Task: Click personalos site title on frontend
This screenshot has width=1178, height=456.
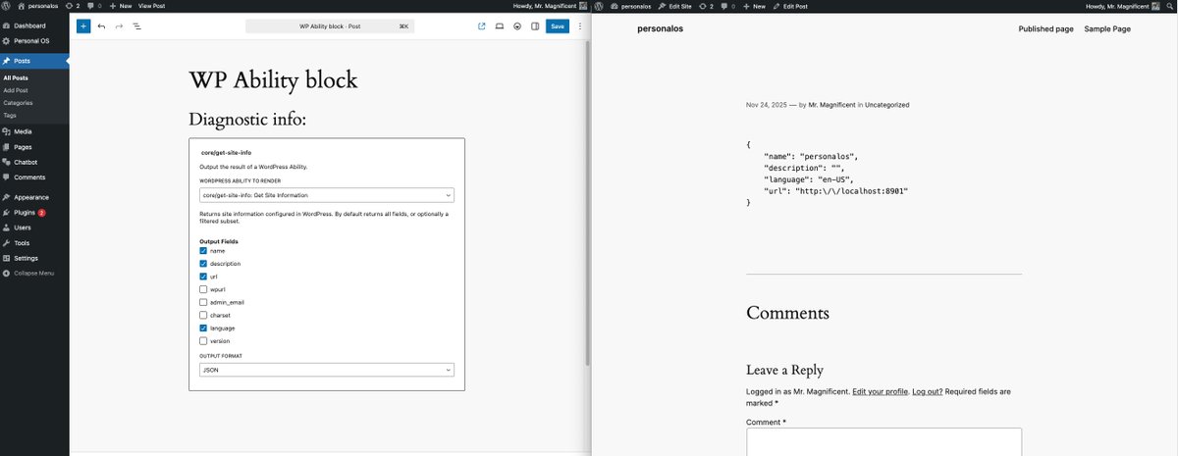Action: (x=660, y=28)
